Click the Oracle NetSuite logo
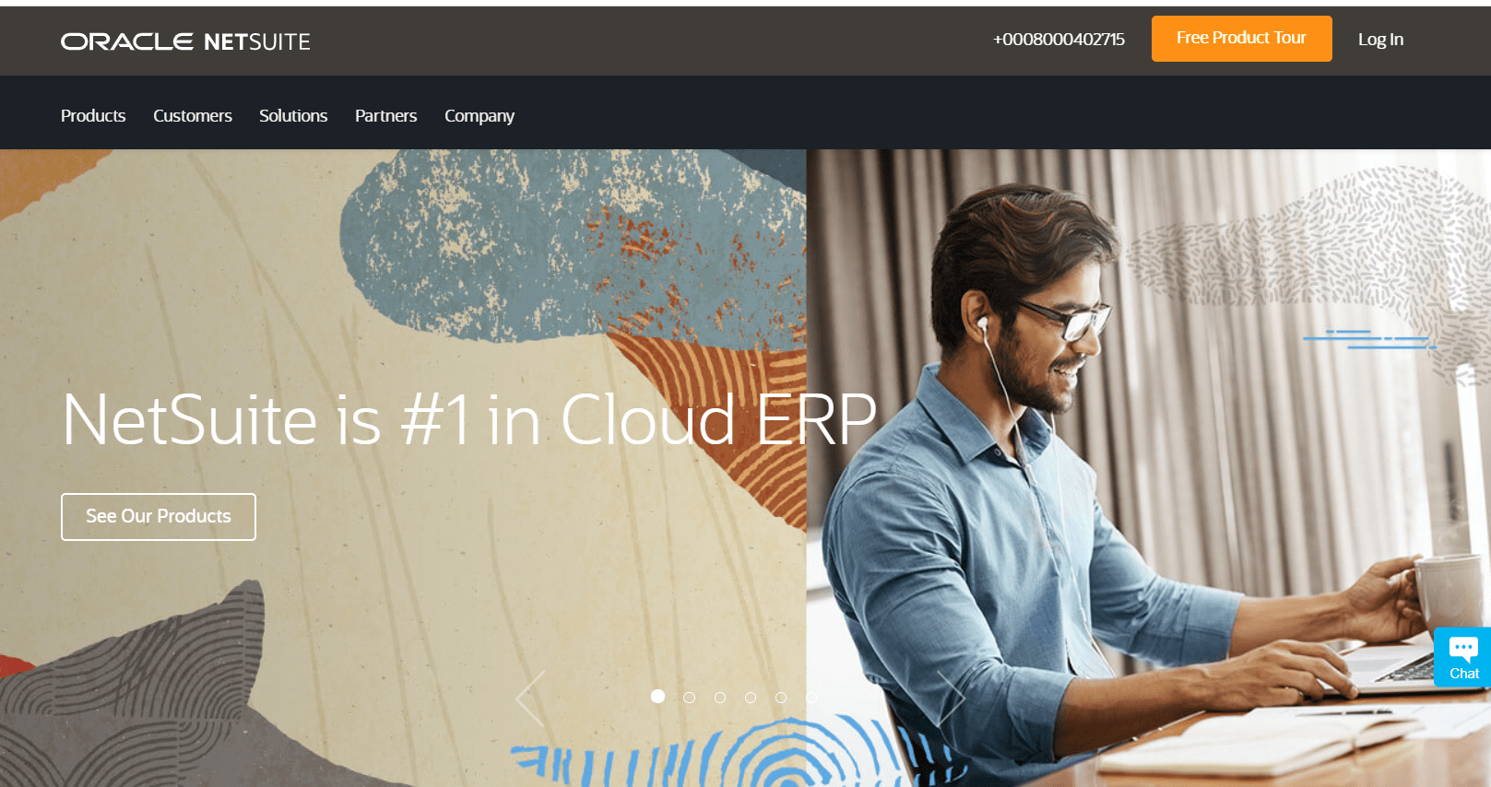The height and width of the screenshot is (787, 1491). 185,41
